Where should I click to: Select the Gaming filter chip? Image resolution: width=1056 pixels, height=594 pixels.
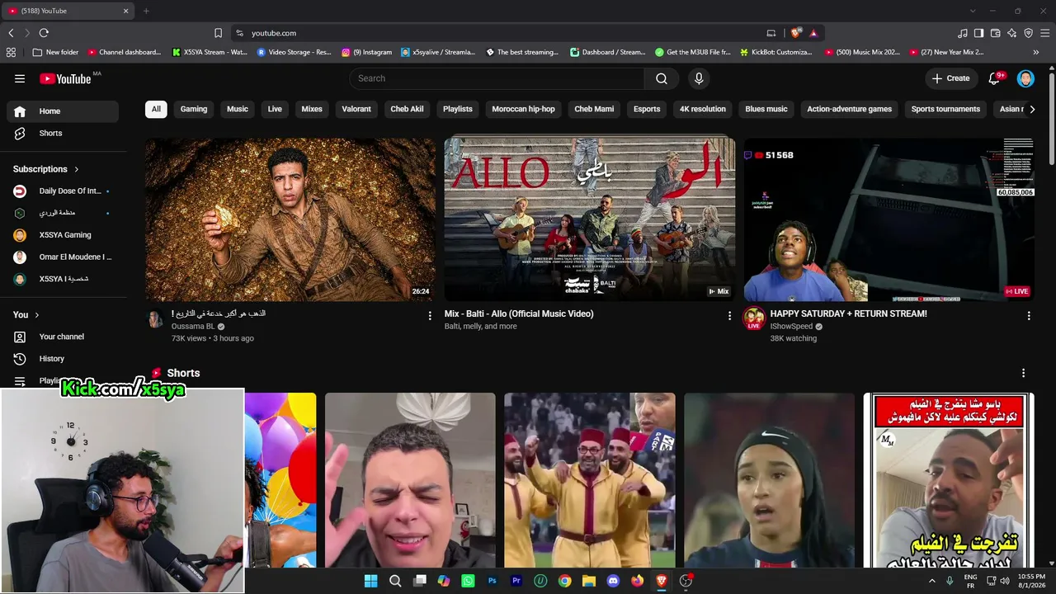194,109
